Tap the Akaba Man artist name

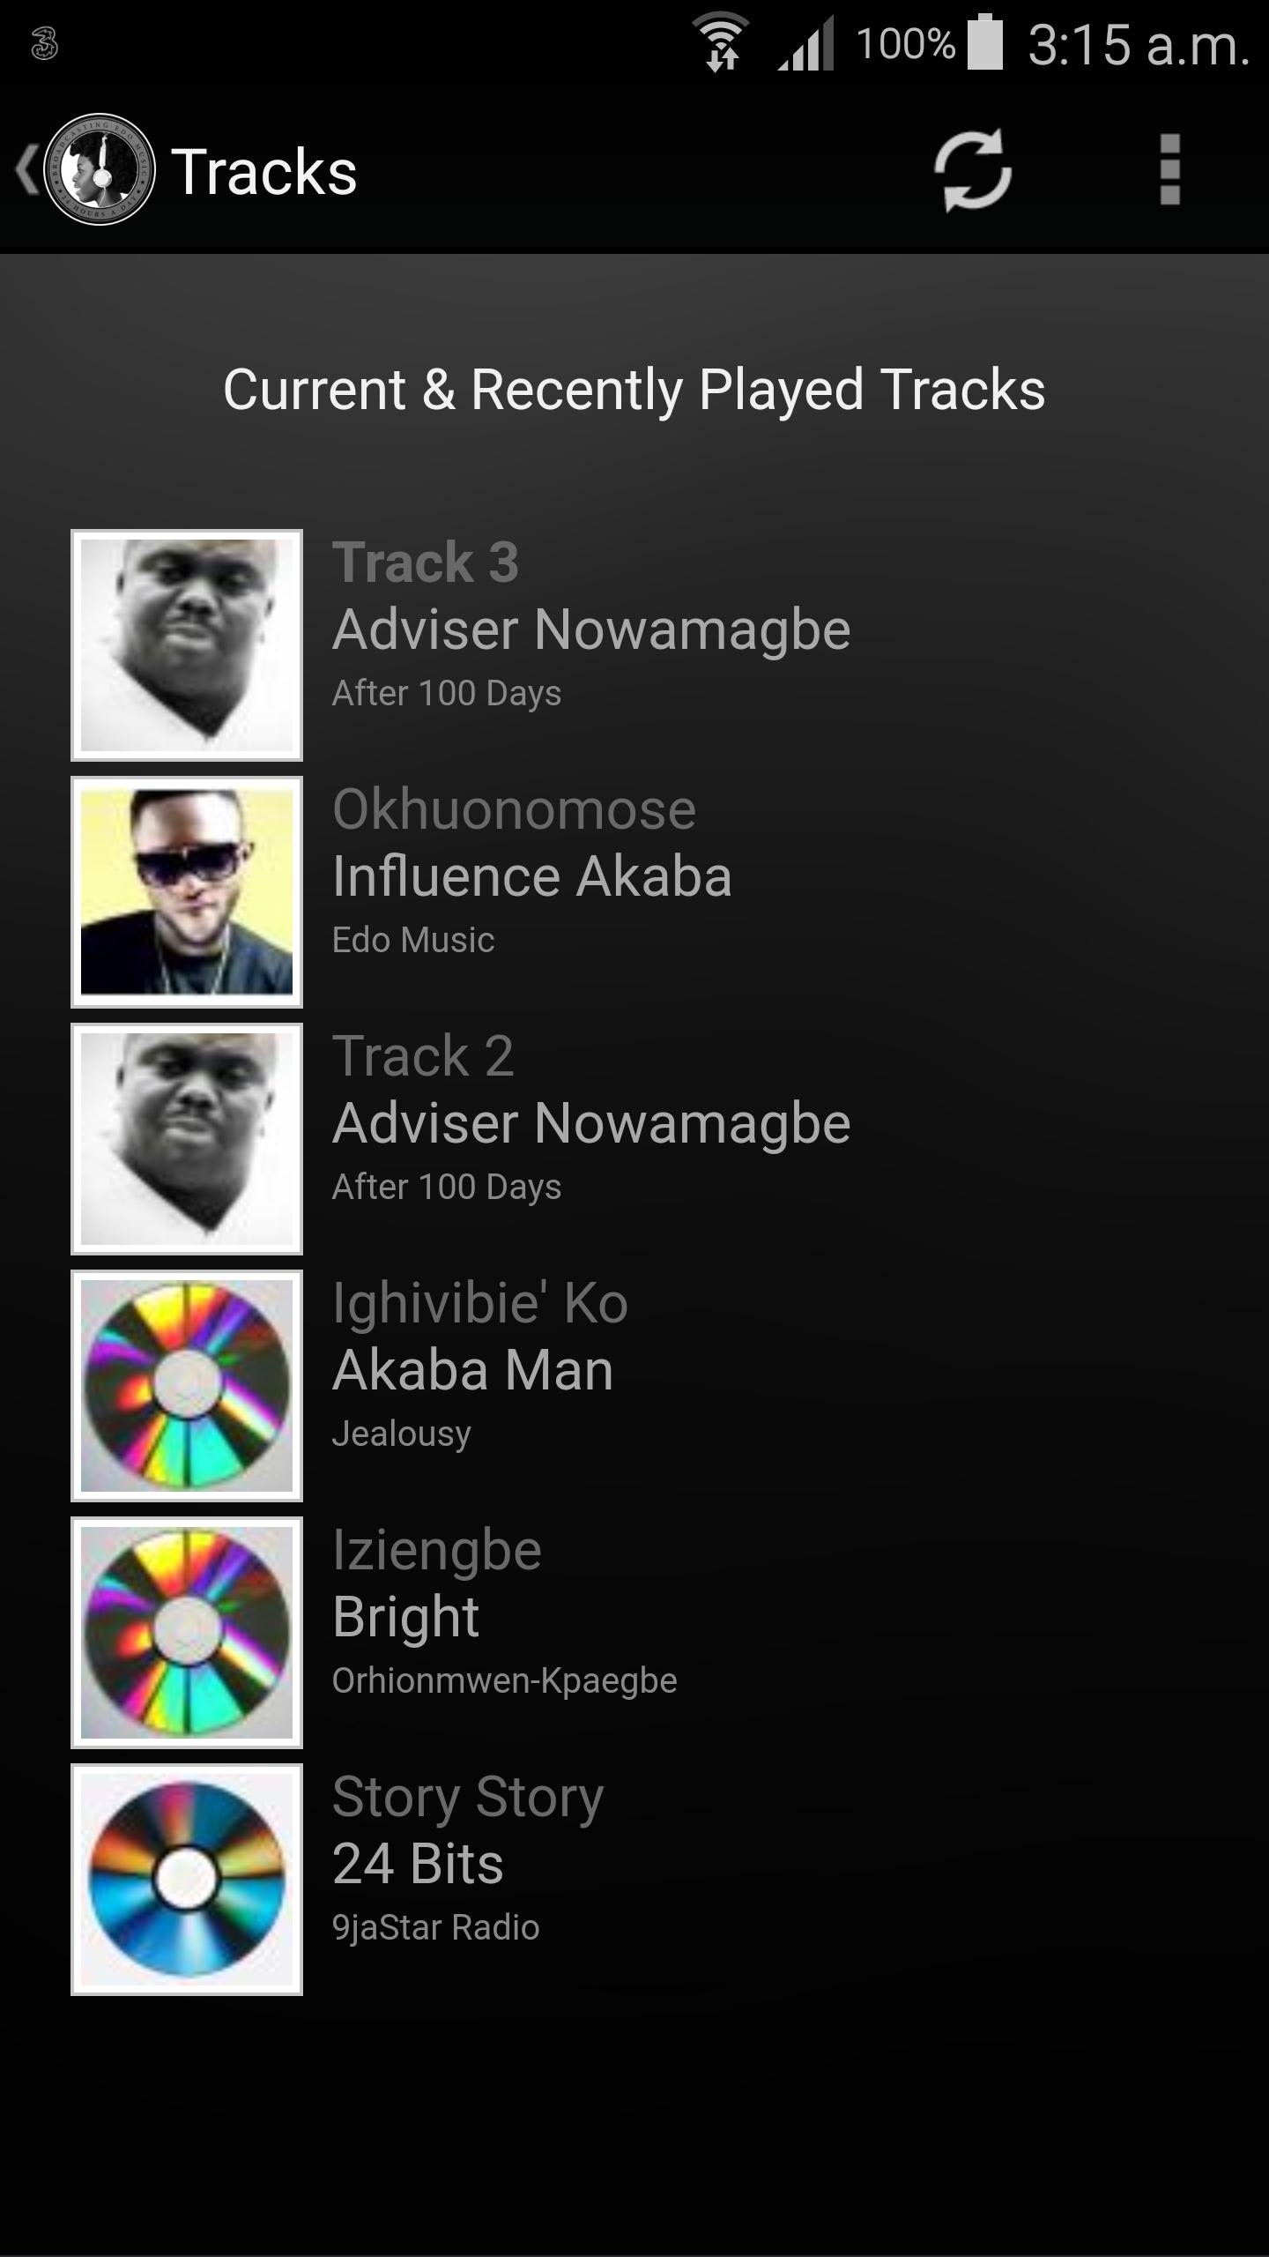pos(473,1370)
